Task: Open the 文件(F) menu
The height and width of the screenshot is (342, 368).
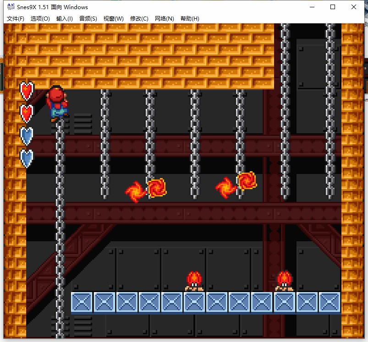Action: coord(16,19)
